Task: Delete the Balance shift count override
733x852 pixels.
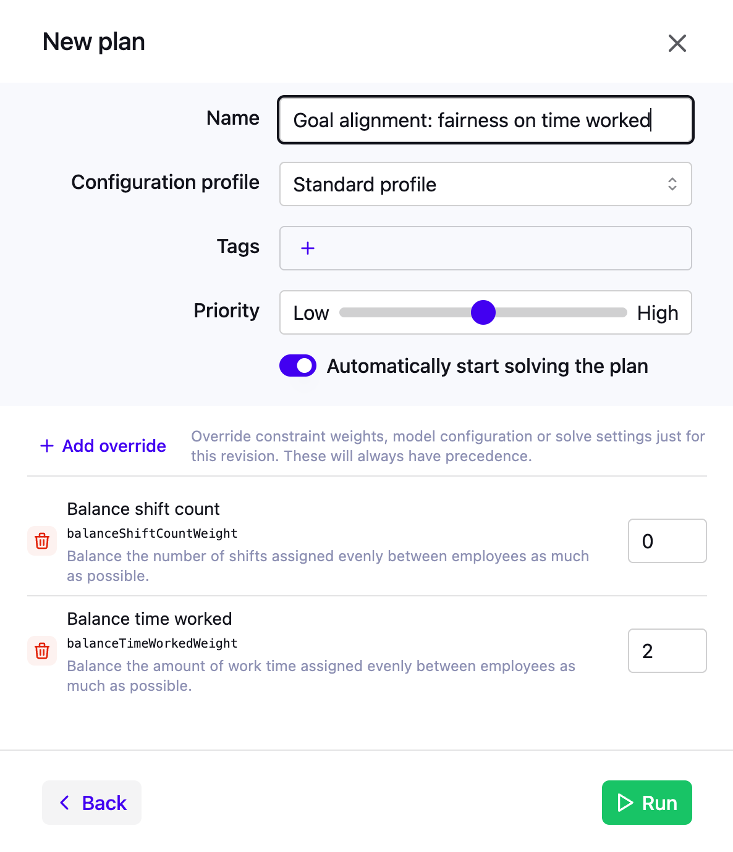Action: tap(41, 541)
